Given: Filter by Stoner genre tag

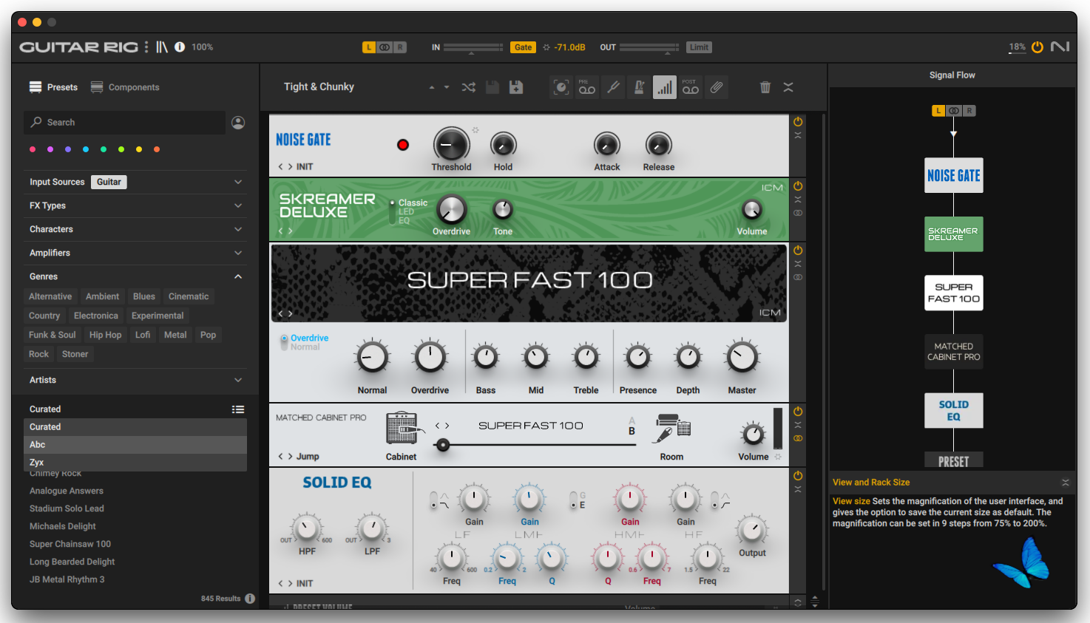Looking at the screenshot, I should click(75, 354).
